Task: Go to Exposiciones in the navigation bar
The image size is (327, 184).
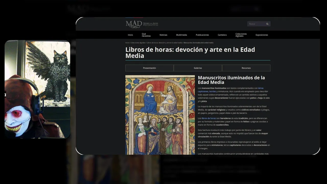Action: (x=262, y=35)
